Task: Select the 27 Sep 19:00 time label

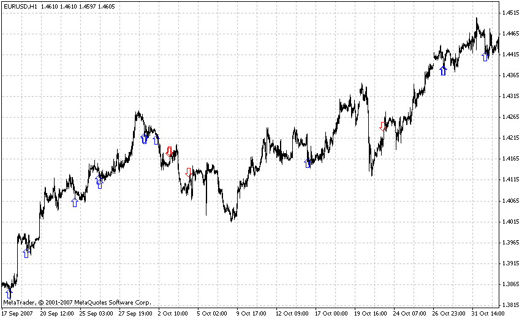Action: [135, 314]
